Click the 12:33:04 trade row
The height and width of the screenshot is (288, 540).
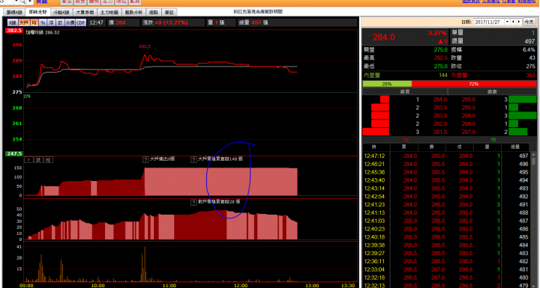(445, 270)
